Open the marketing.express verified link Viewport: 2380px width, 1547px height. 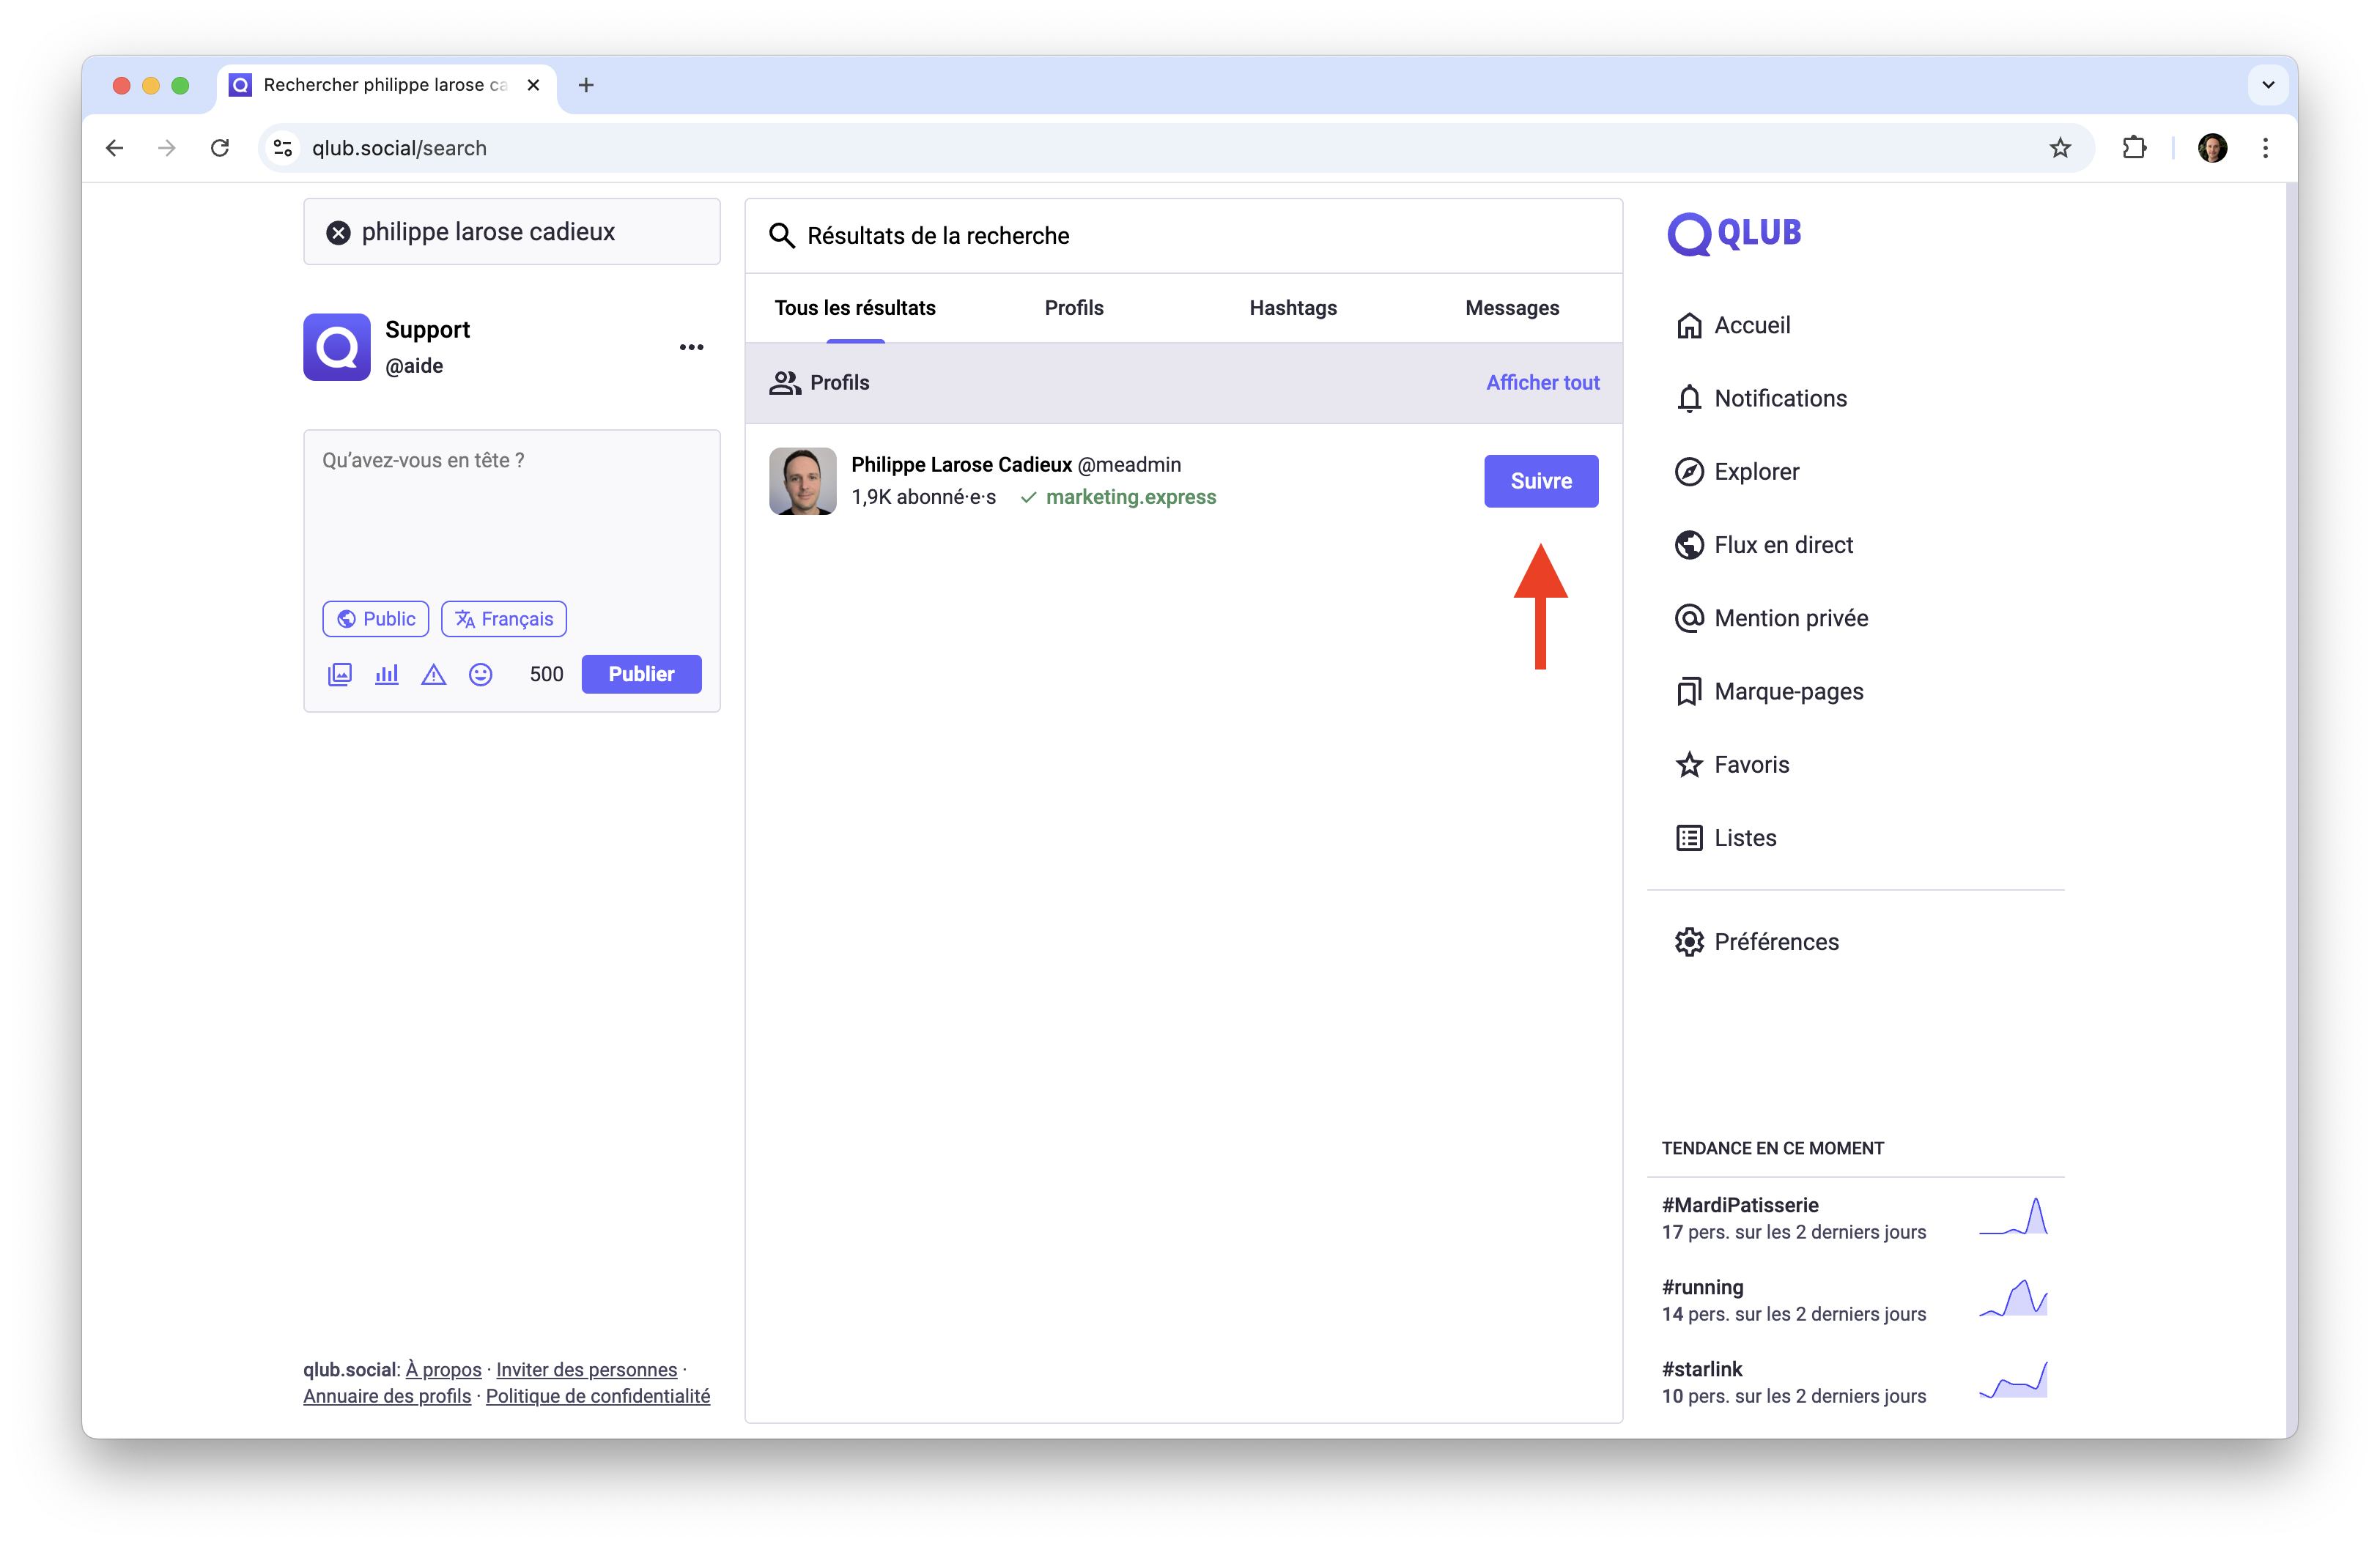tap(1131, 497)
